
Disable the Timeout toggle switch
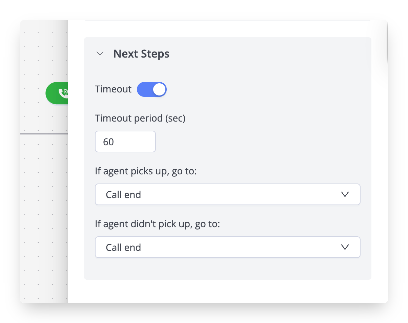[152, 89]
